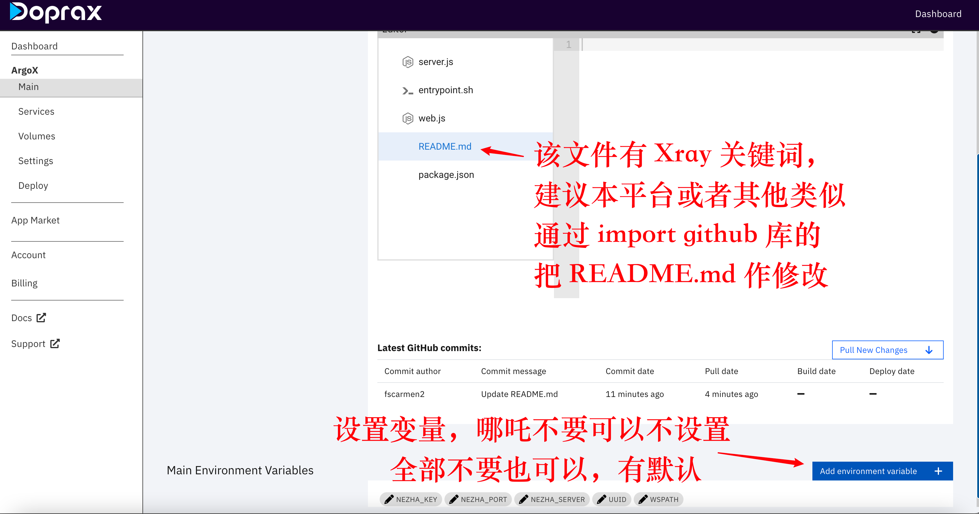Viewport: 979px width, 514px height.
Task: Click the ArgoX project name
Action: (x=25, y=70)
